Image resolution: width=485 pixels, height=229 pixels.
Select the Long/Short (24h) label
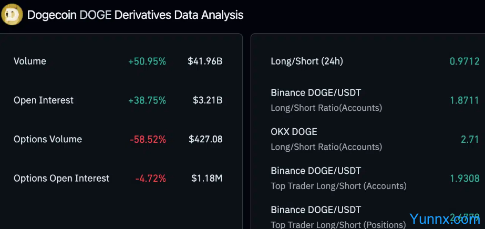coord(307,61)
